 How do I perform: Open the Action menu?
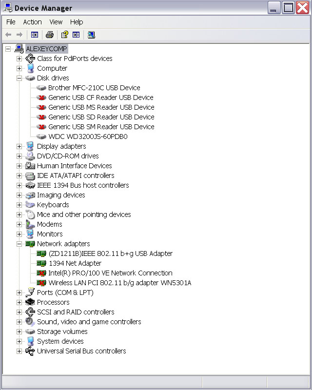[x=32, y=22]
